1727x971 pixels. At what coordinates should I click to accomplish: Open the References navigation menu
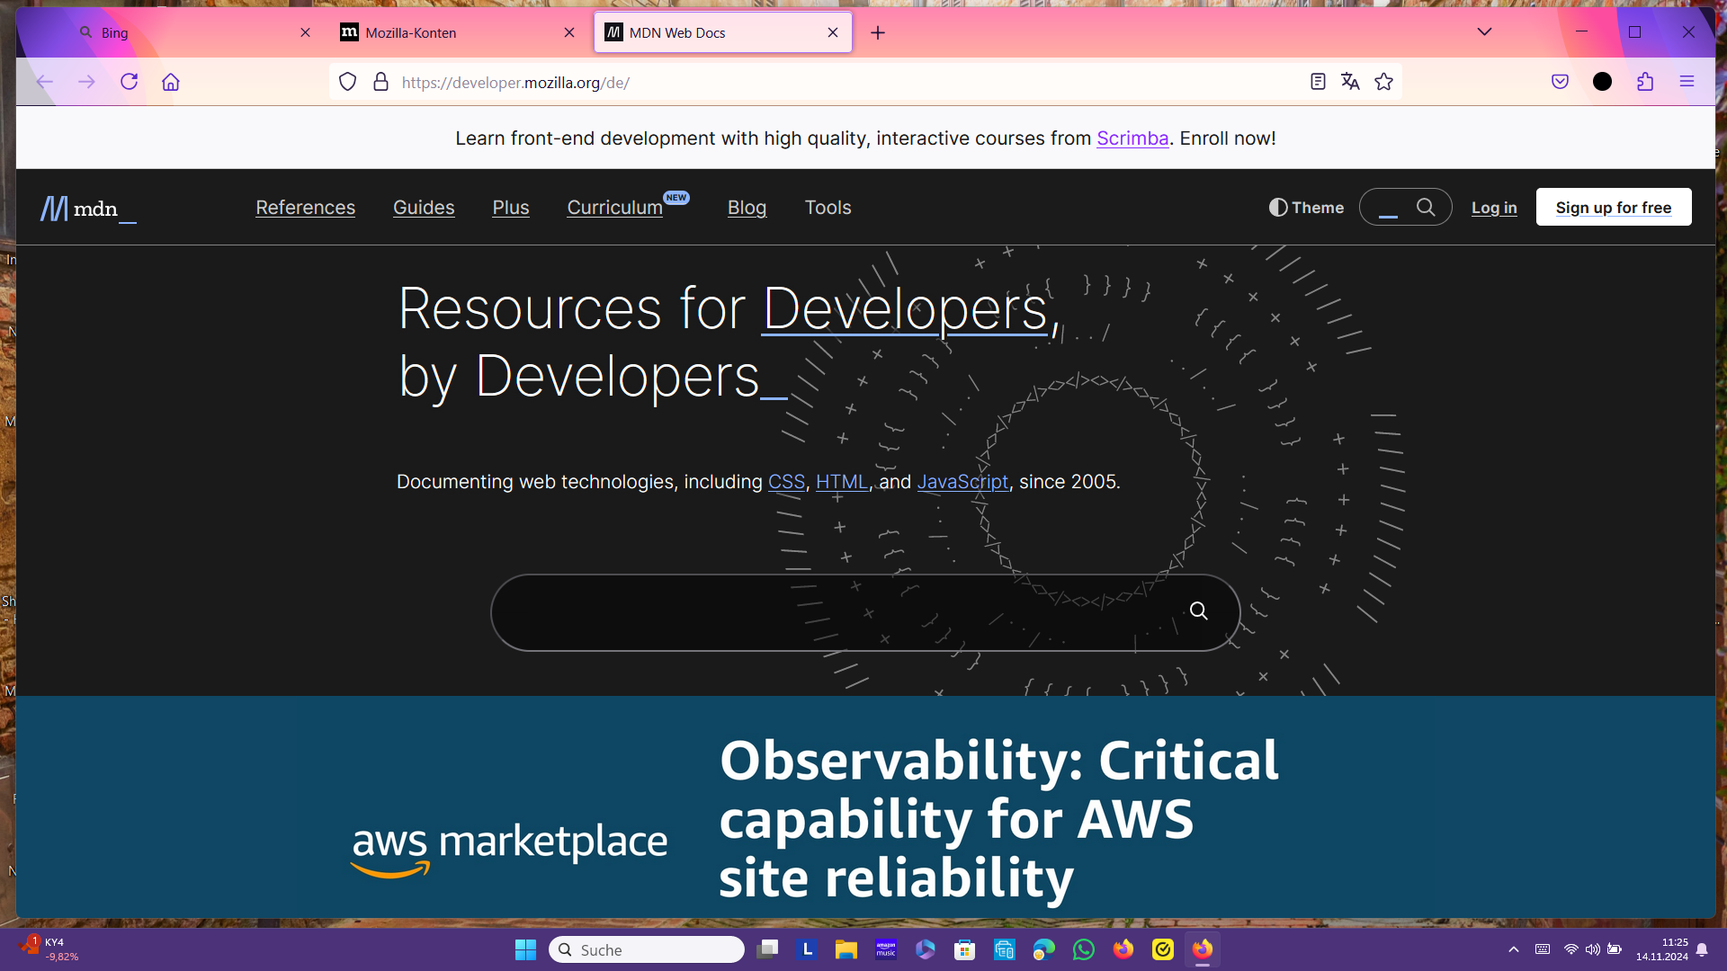[x=305, y=208]
